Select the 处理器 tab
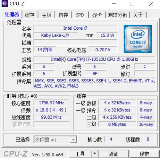 12,15
